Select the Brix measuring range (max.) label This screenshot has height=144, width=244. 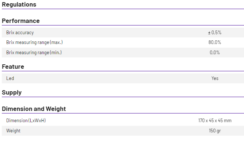34,43
